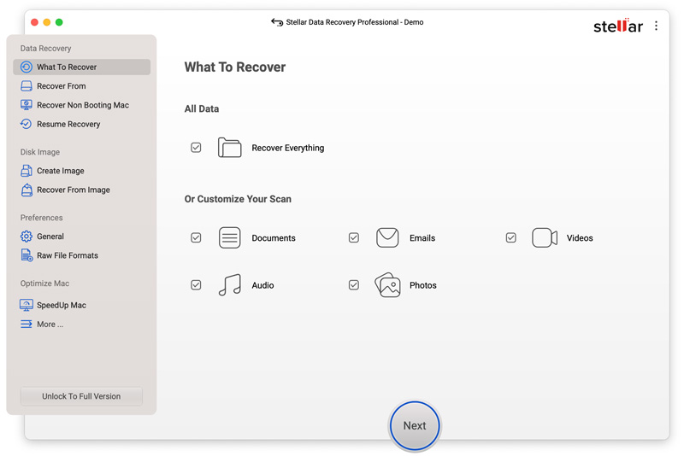Click the General gear icon
Image resolution: width=684 pixels, height=456 pixels.
tap(27, 237)
